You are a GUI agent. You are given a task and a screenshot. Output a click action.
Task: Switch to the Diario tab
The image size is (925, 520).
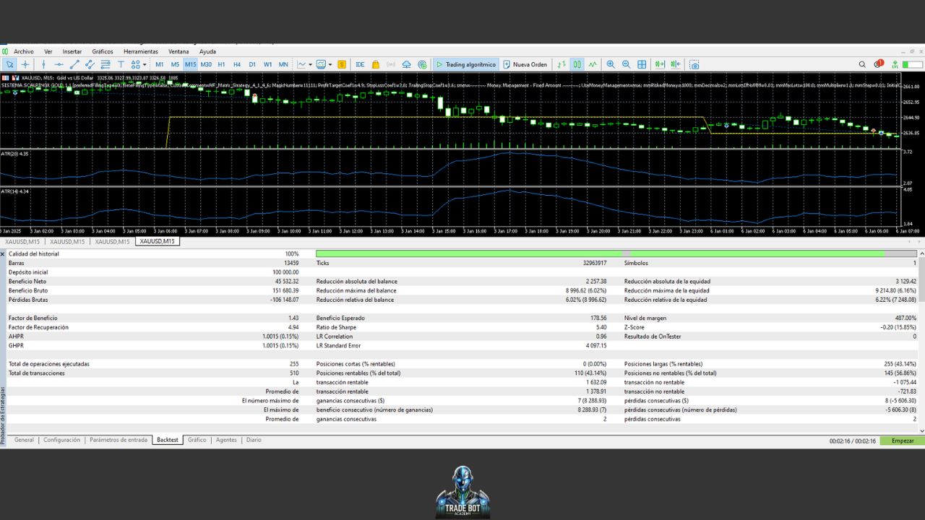pyautogui.click(x=254, y=440)
